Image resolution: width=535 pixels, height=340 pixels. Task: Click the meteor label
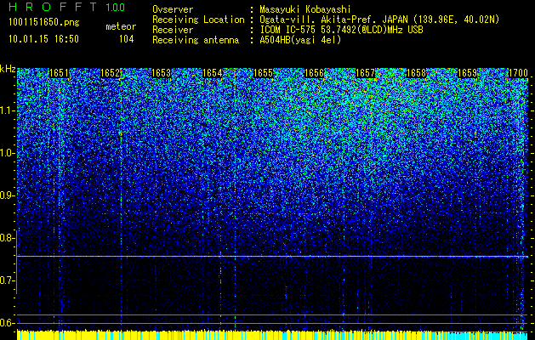[x=121, y=26]
